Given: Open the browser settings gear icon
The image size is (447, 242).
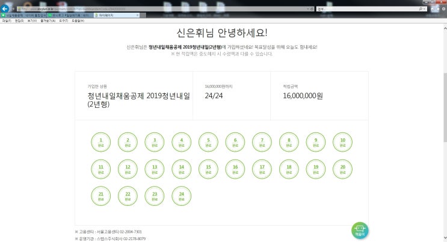Looking at the screenshot, I should pyautogui.click(x=443, y=9).
